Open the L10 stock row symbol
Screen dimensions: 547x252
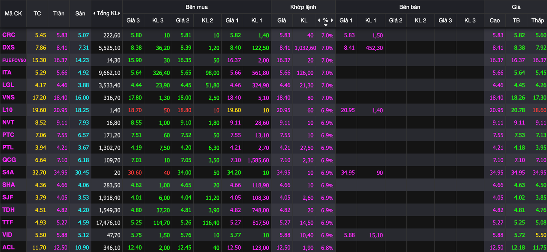(7, 110)
